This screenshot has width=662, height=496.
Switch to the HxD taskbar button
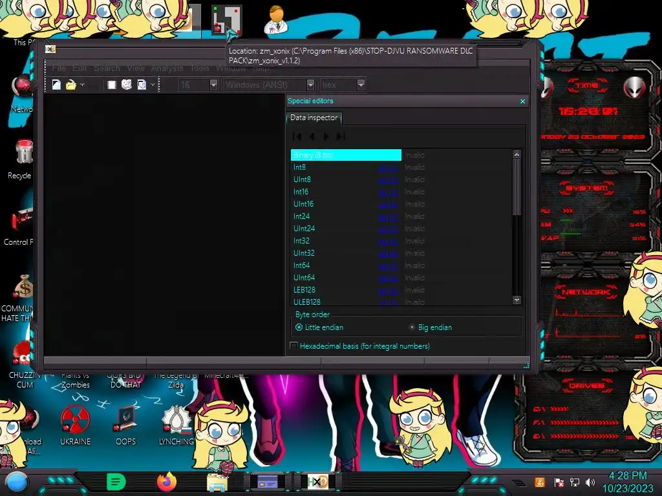click(x=317, y=482)
